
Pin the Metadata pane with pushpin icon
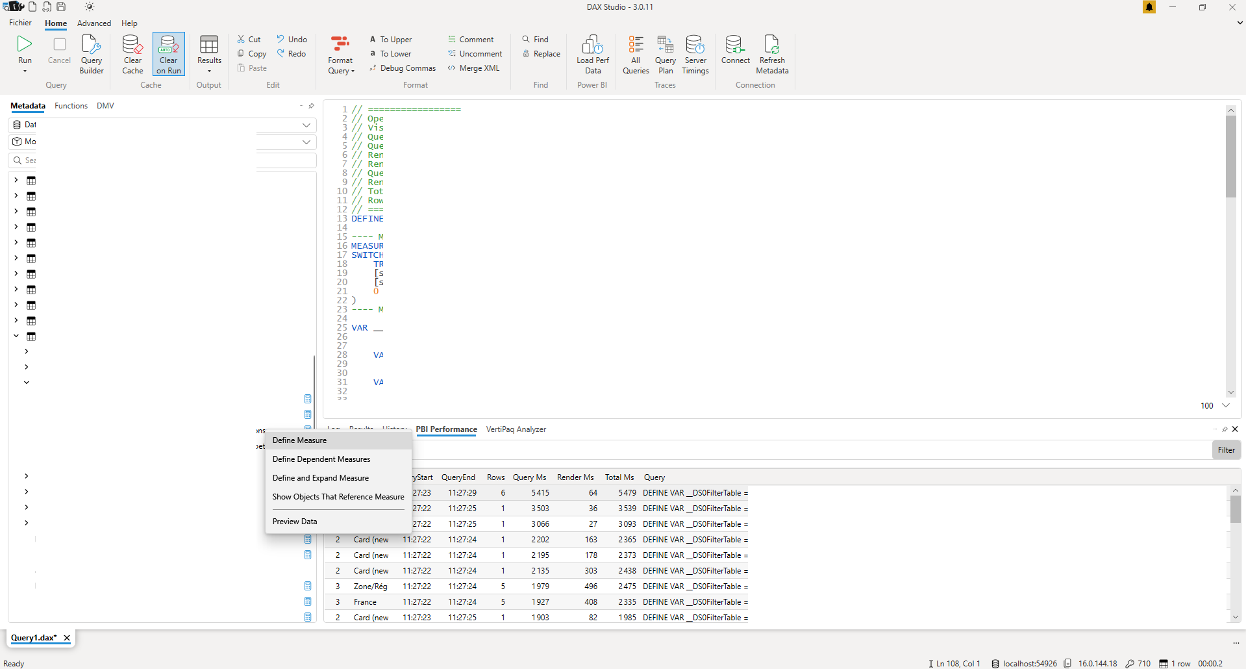[312, 106]
